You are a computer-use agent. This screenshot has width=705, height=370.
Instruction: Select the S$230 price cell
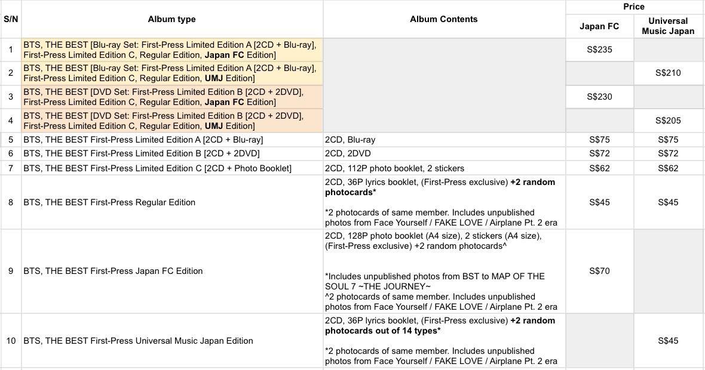coord(599,97)
